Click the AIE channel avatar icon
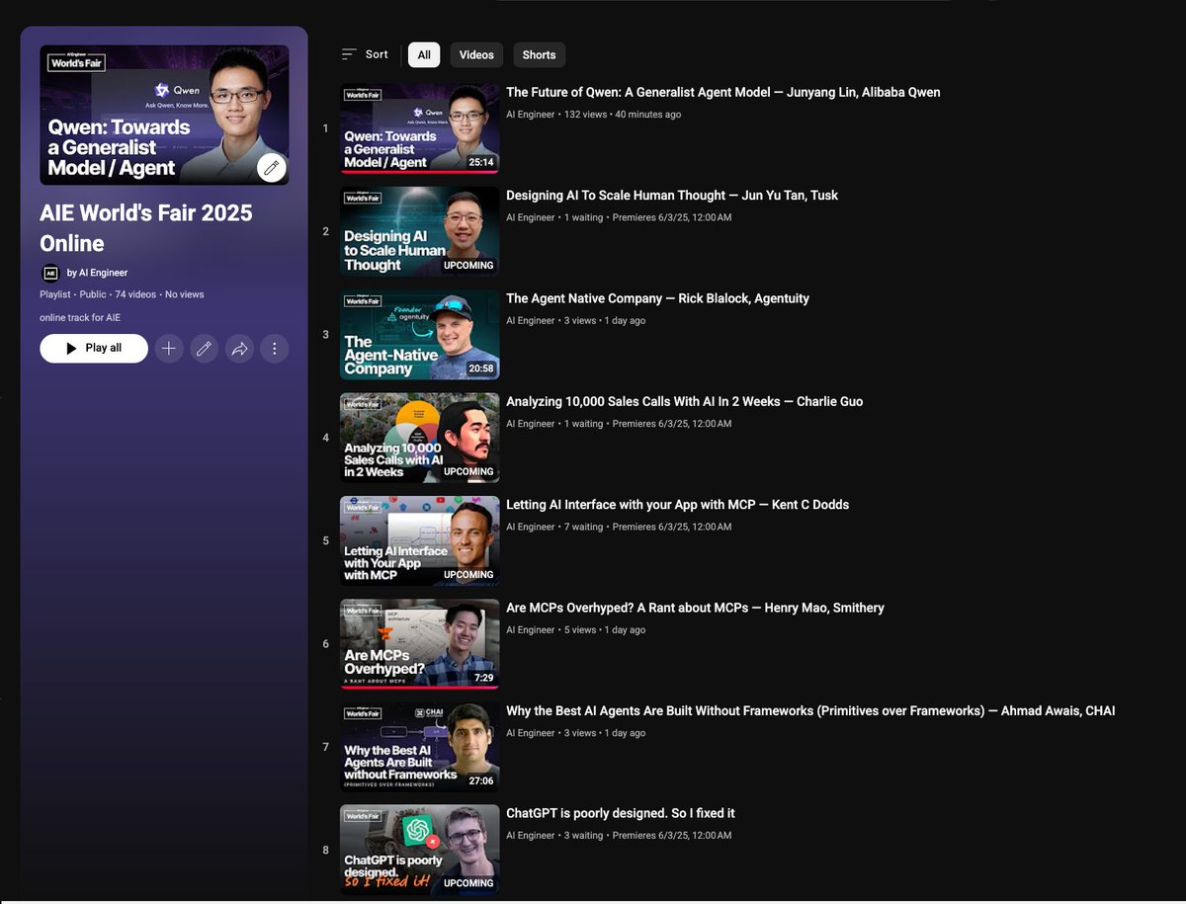This screenshot has width=1186, height=904. pyautogui.click(x=50, y=273)
